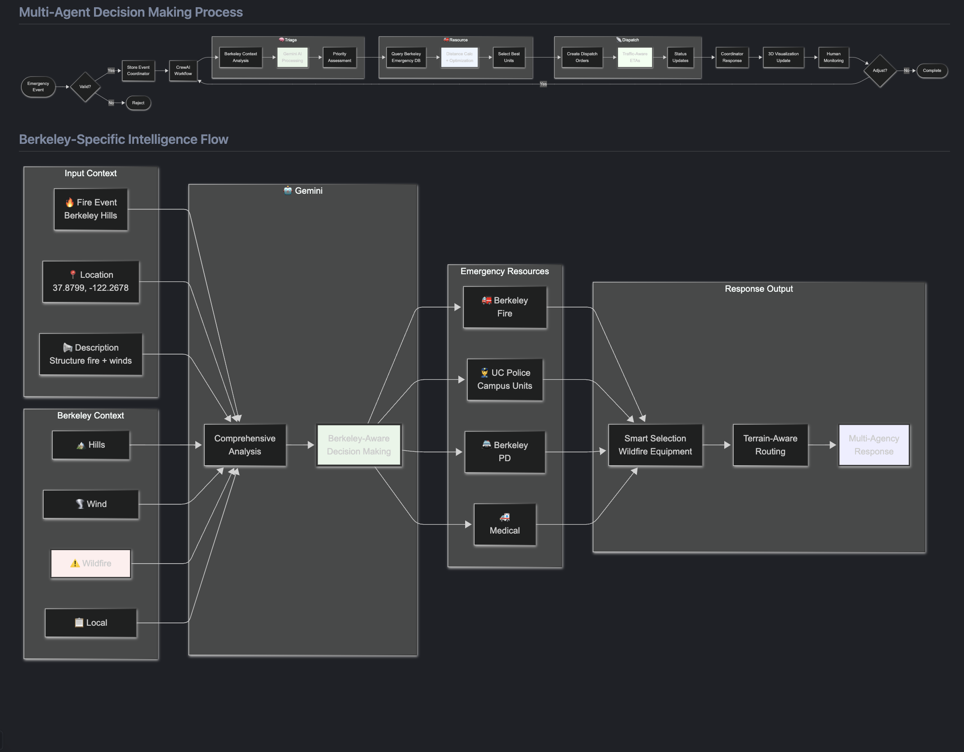Click the Multi-Agency Response node

(874, 445)
